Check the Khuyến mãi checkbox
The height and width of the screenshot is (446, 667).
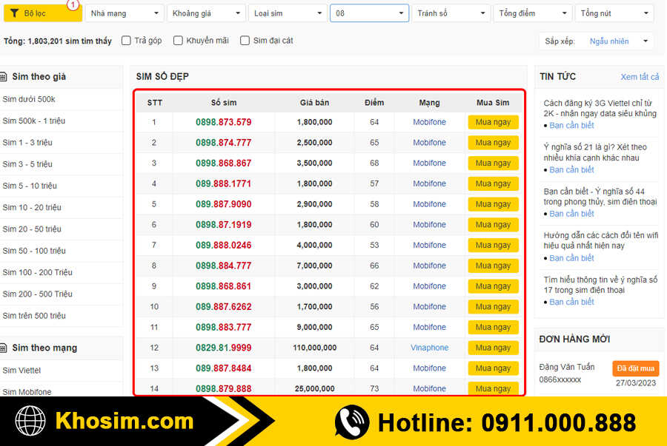[178, 41]
